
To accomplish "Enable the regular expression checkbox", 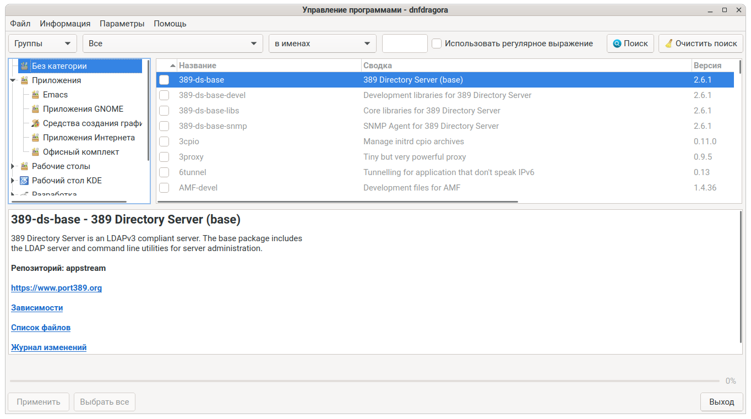I will point(437,43).
